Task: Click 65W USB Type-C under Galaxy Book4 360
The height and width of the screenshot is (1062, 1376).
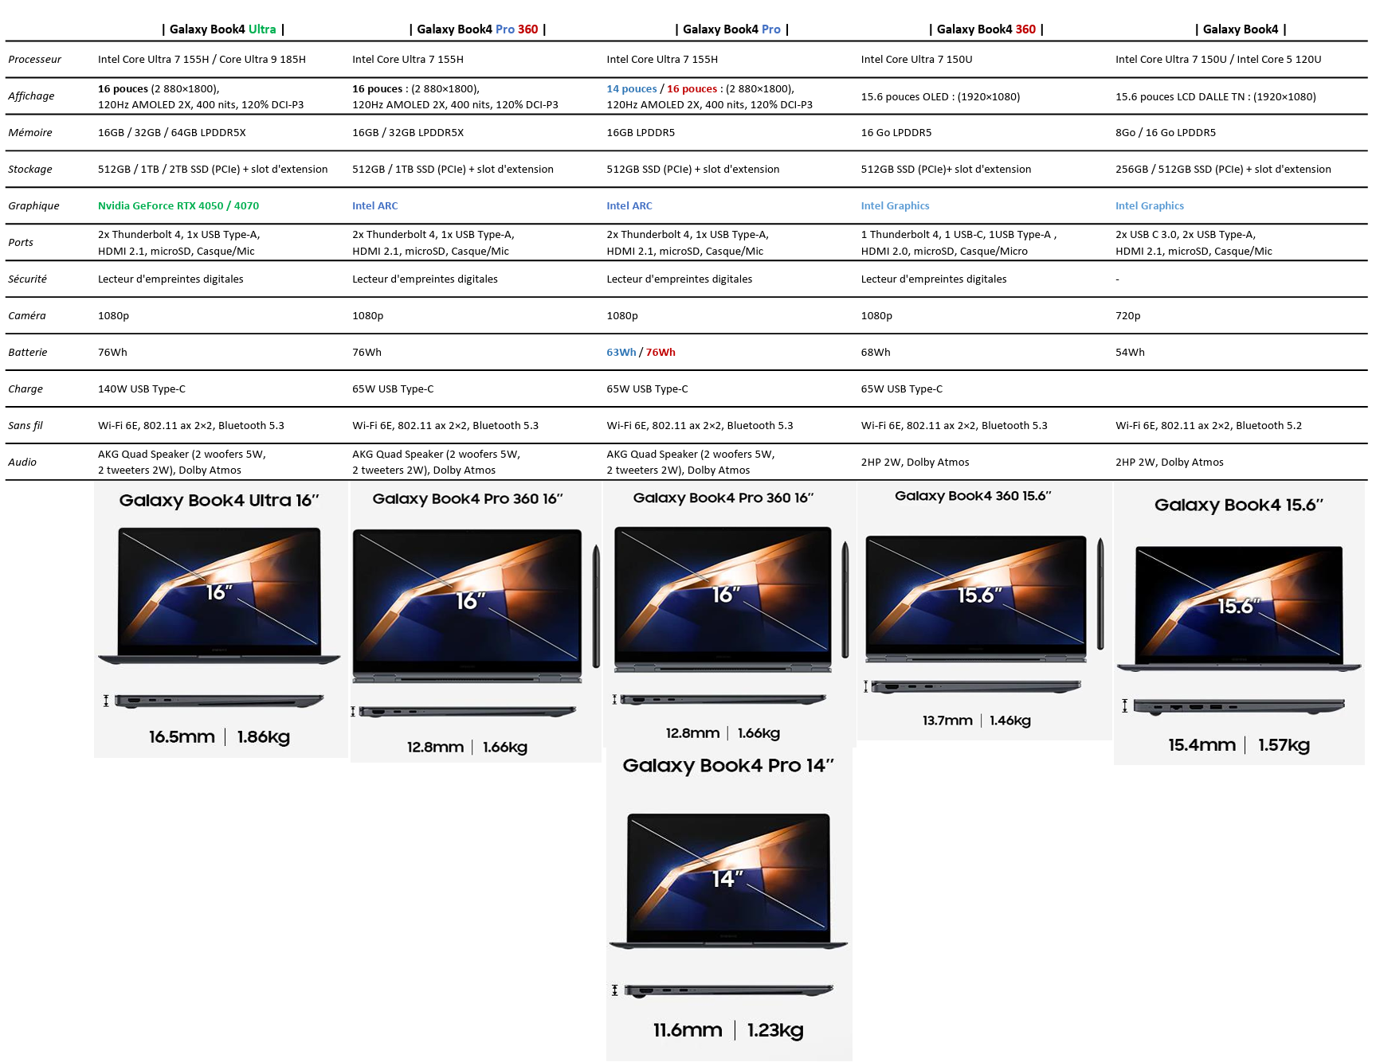Action: click(x=902, y=389)
